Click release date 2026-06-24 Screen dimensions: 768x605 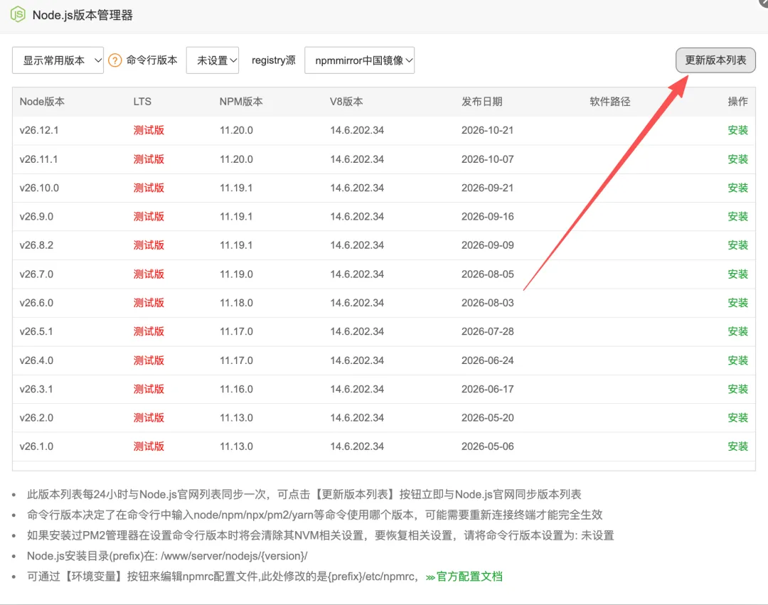487,360
